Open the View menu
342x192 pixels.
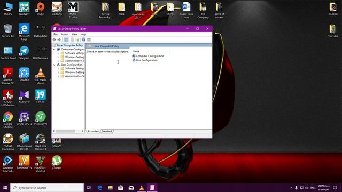pos(74,34)
